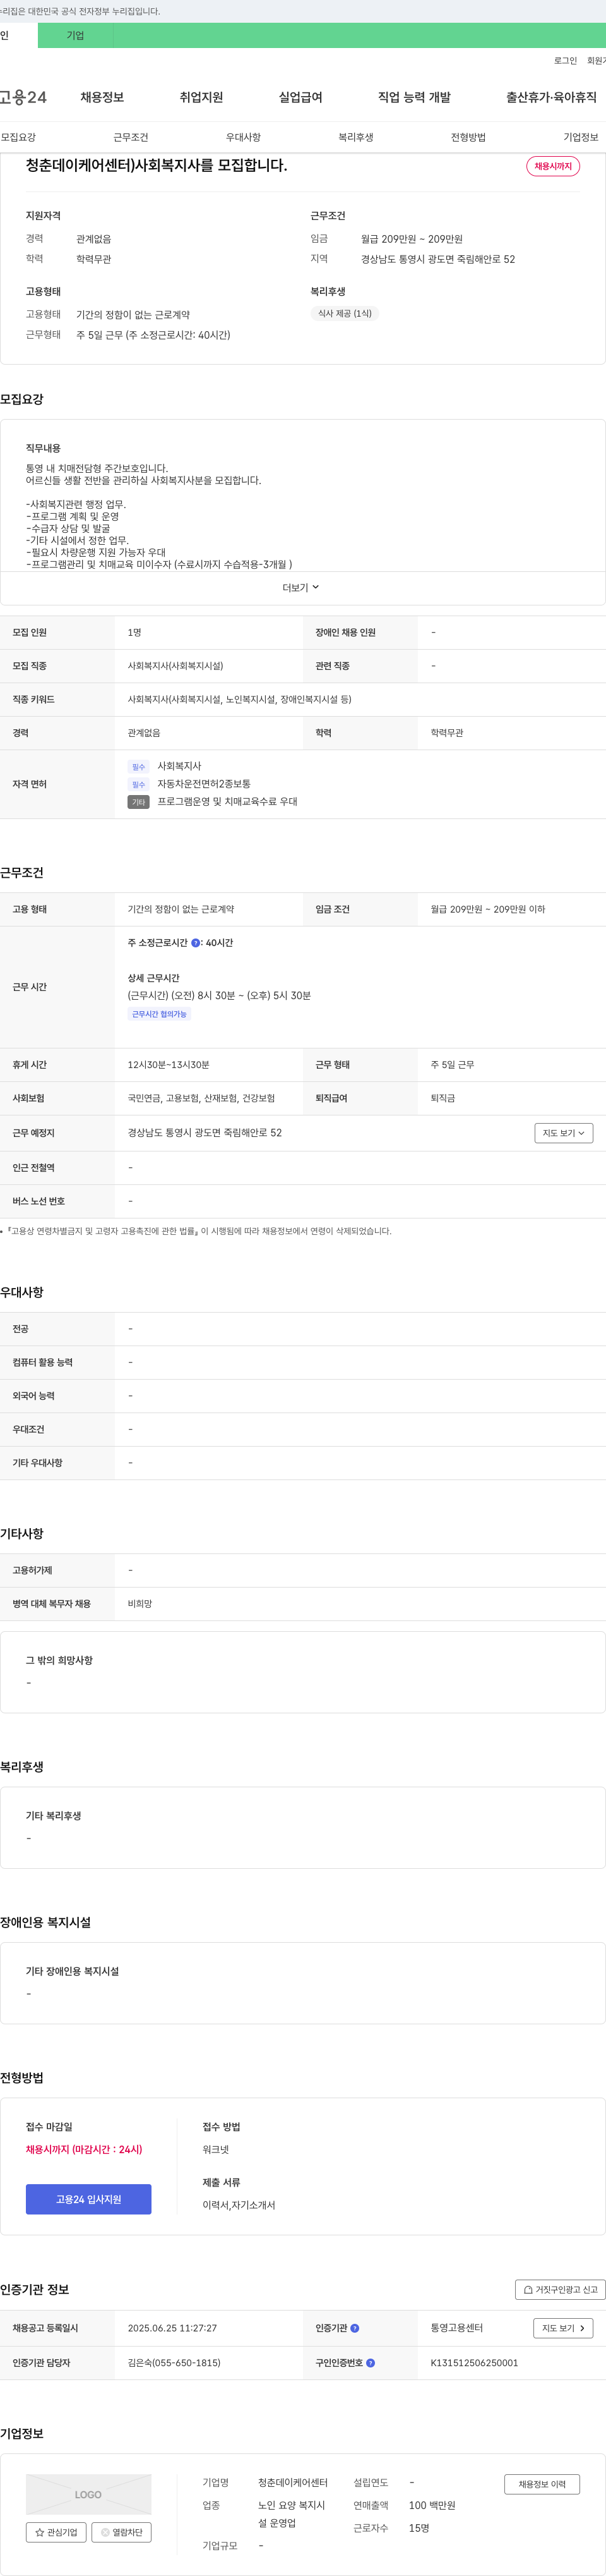Click the 근무시간 협의가능 tag
This screenshot has height=2576, width=606.
pyautogui.click(x=160, y=1014)
